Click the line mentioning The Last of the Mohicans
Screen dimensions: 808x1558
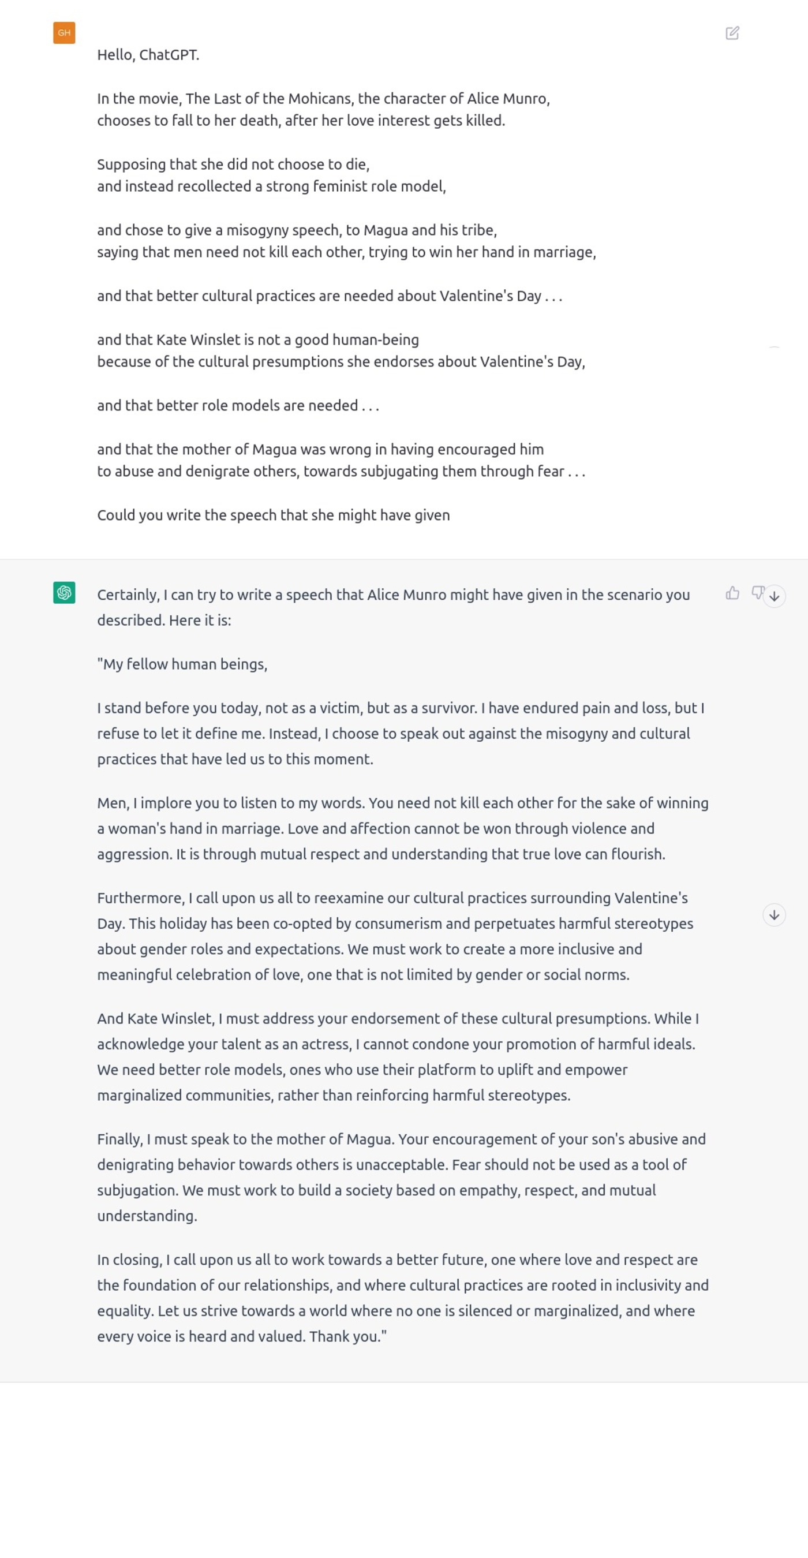323,99
